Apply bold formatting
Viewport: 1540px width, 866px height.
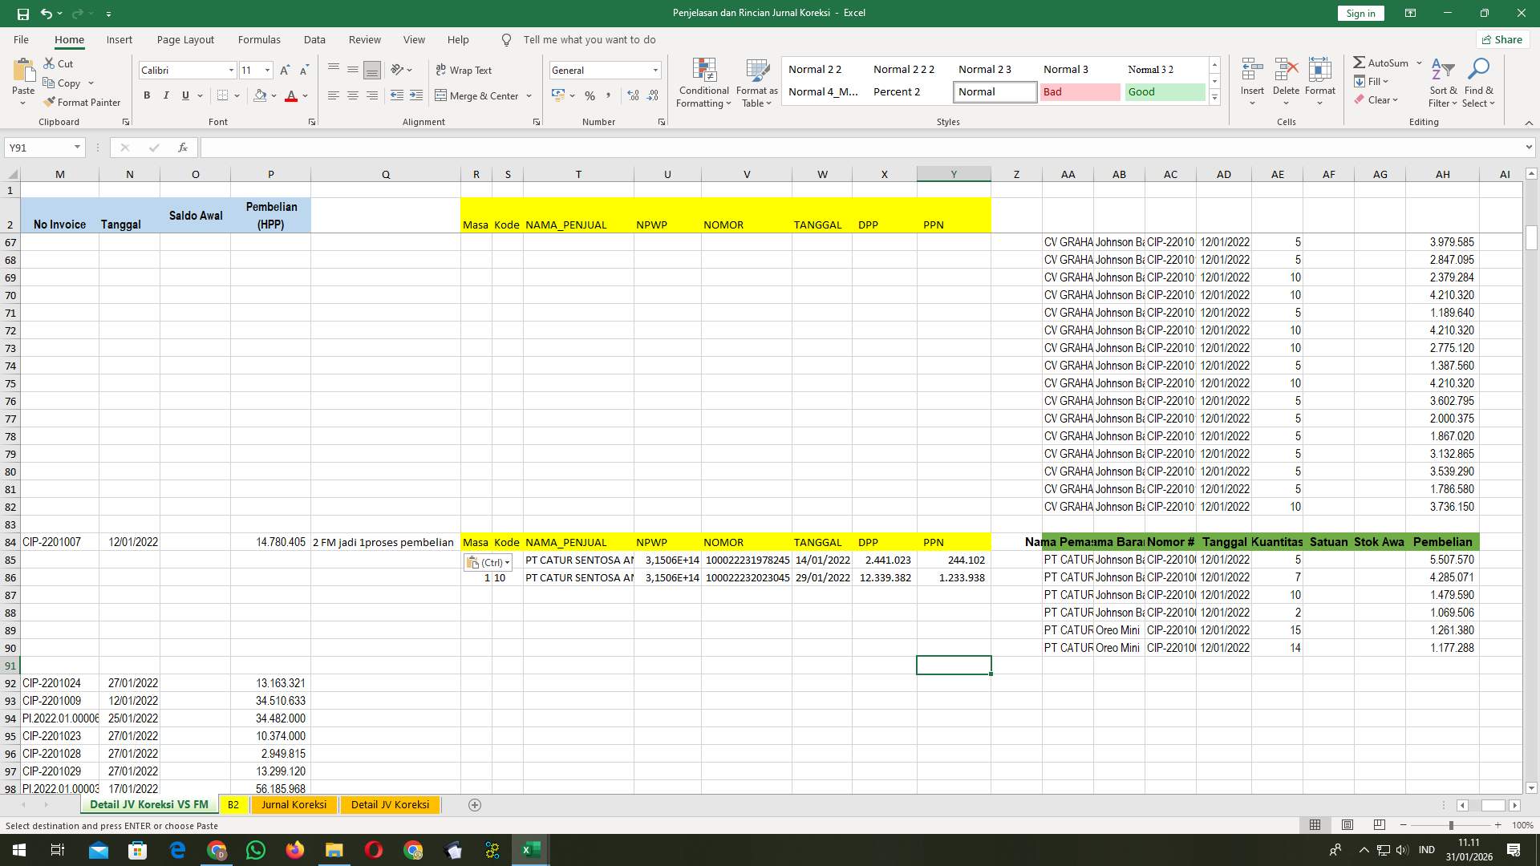point(147,95)
